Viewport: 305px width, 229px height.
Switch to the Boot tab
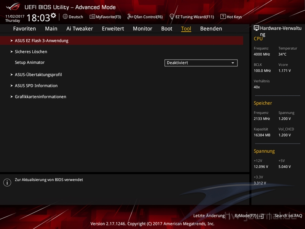click(167, 29)
